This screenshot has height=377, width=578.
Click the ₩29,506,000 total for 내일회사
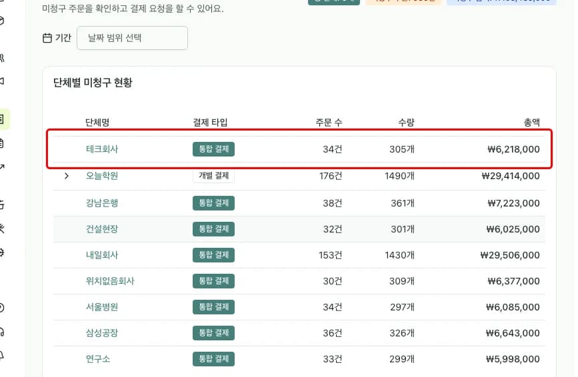510,254
